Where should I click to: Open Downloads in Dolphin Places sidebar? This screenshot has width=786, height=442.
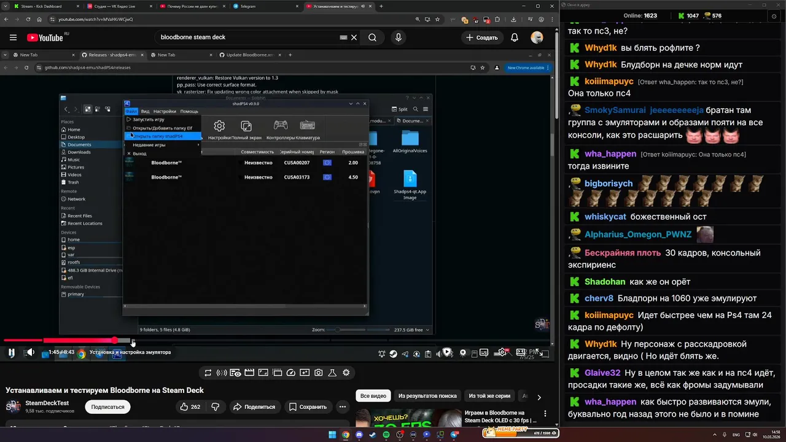(79, 152)
